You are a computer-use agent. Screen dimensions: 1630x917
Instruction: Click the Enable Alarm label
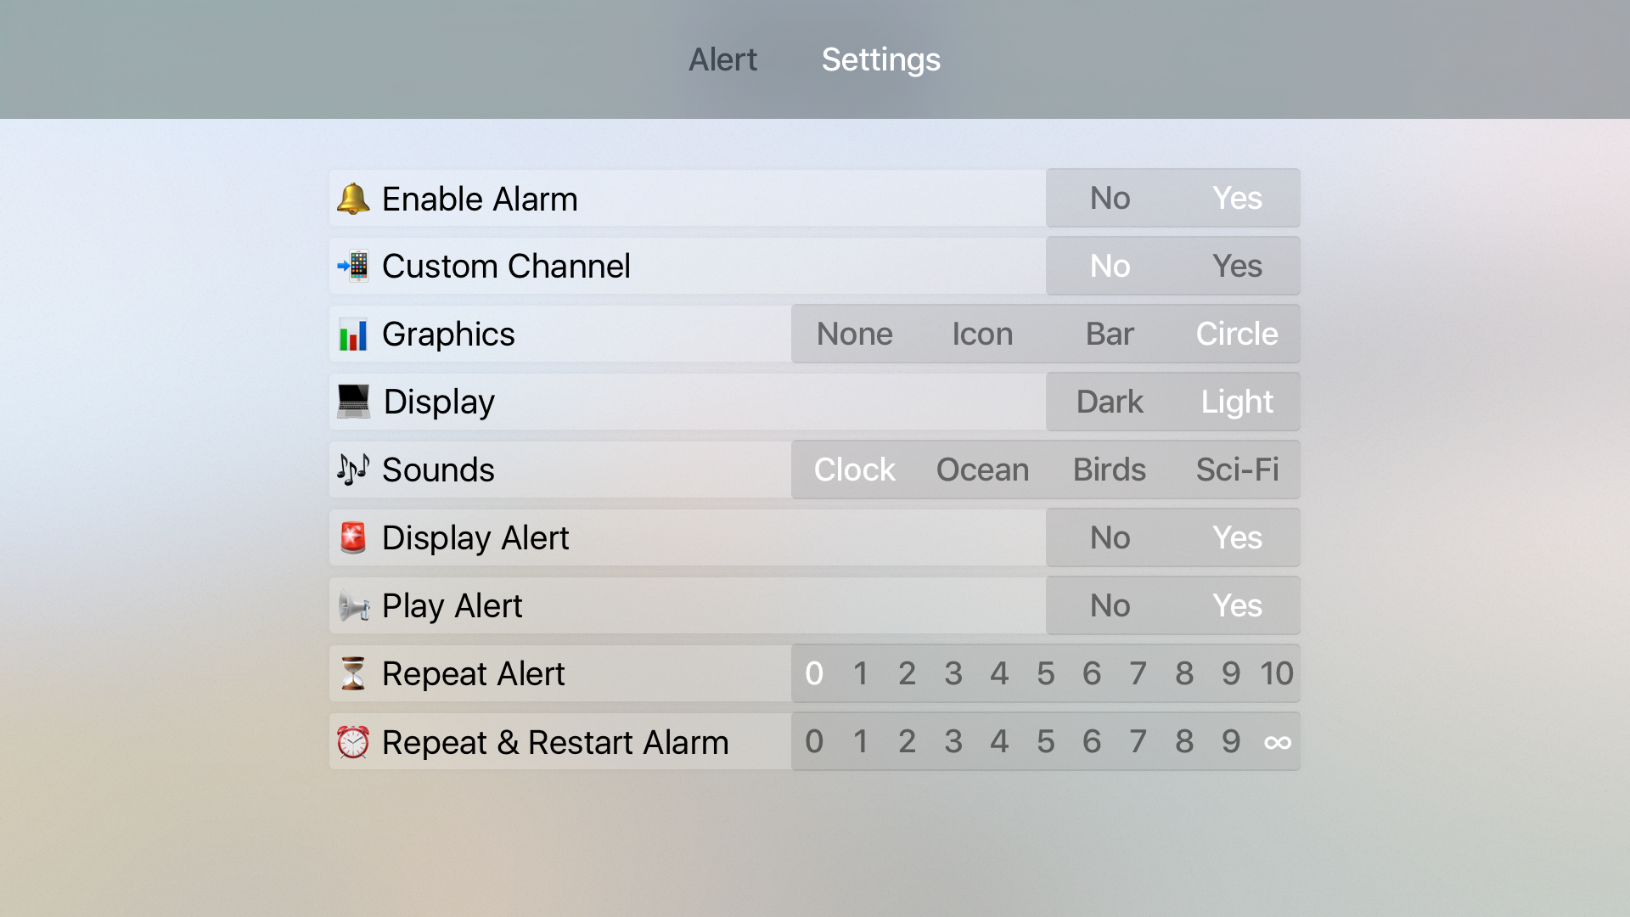pos(480,199)
